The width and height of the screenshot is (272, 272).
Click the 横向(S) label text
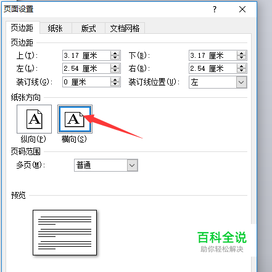[x=74, y=139]
